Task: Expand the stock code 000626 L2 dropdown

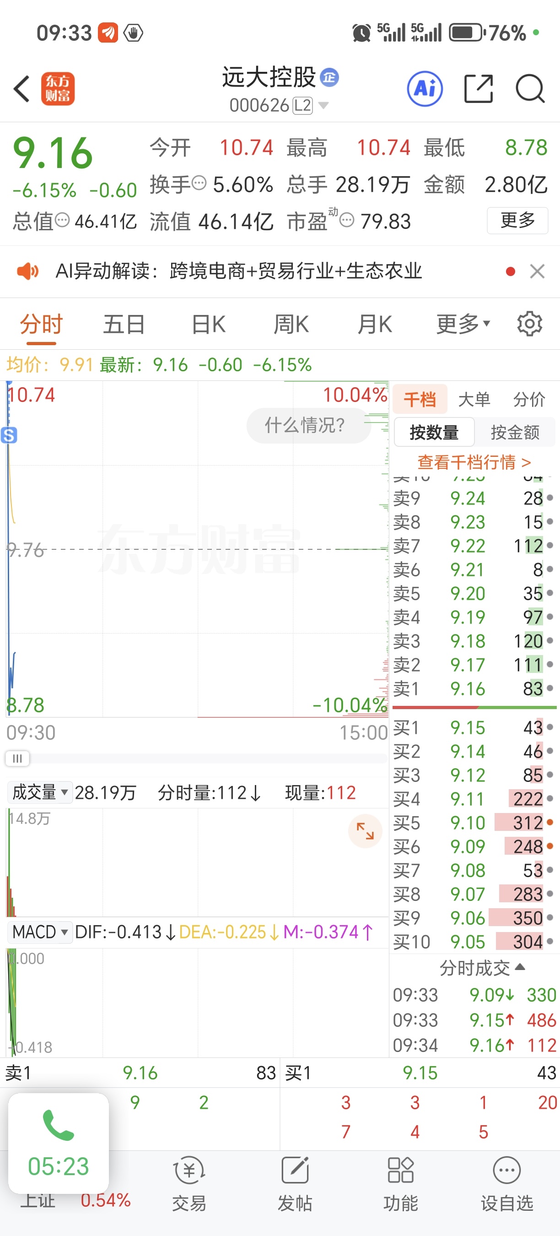Action: pyautogui.click(x=279, y=106)
